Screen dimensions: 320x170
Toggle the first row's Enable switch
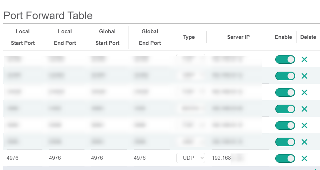(x=285, y=59)
